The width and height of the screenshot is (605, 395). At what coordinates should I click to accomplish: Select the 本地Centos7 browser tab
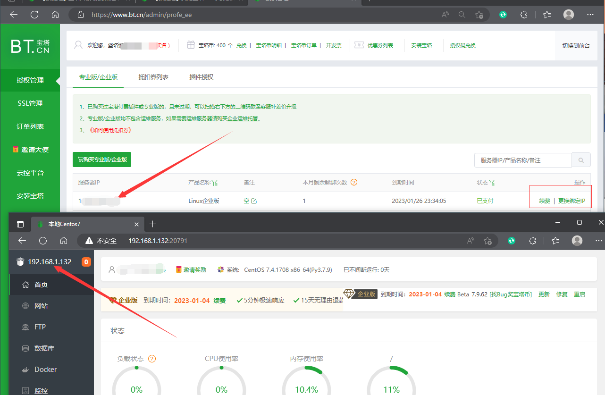(88, 224)
